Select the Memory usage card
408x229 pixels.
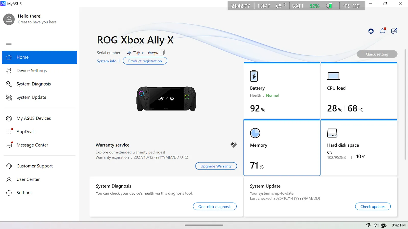coord(282,148)
